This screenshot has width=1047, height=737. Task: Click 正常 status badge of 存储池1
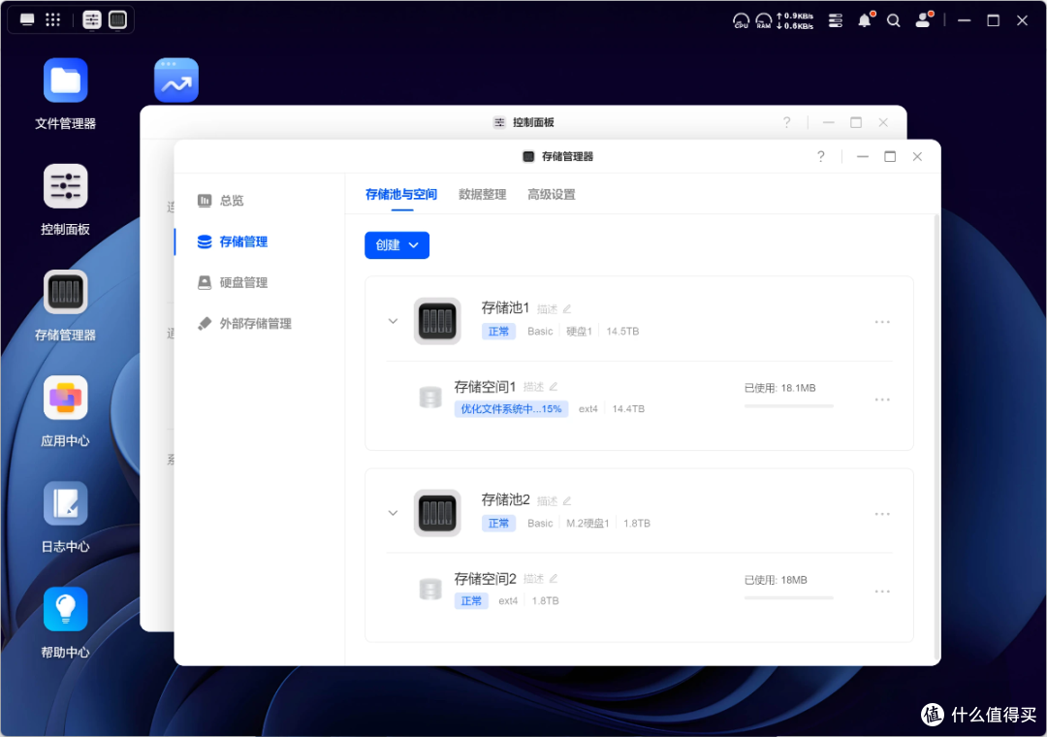499,332
